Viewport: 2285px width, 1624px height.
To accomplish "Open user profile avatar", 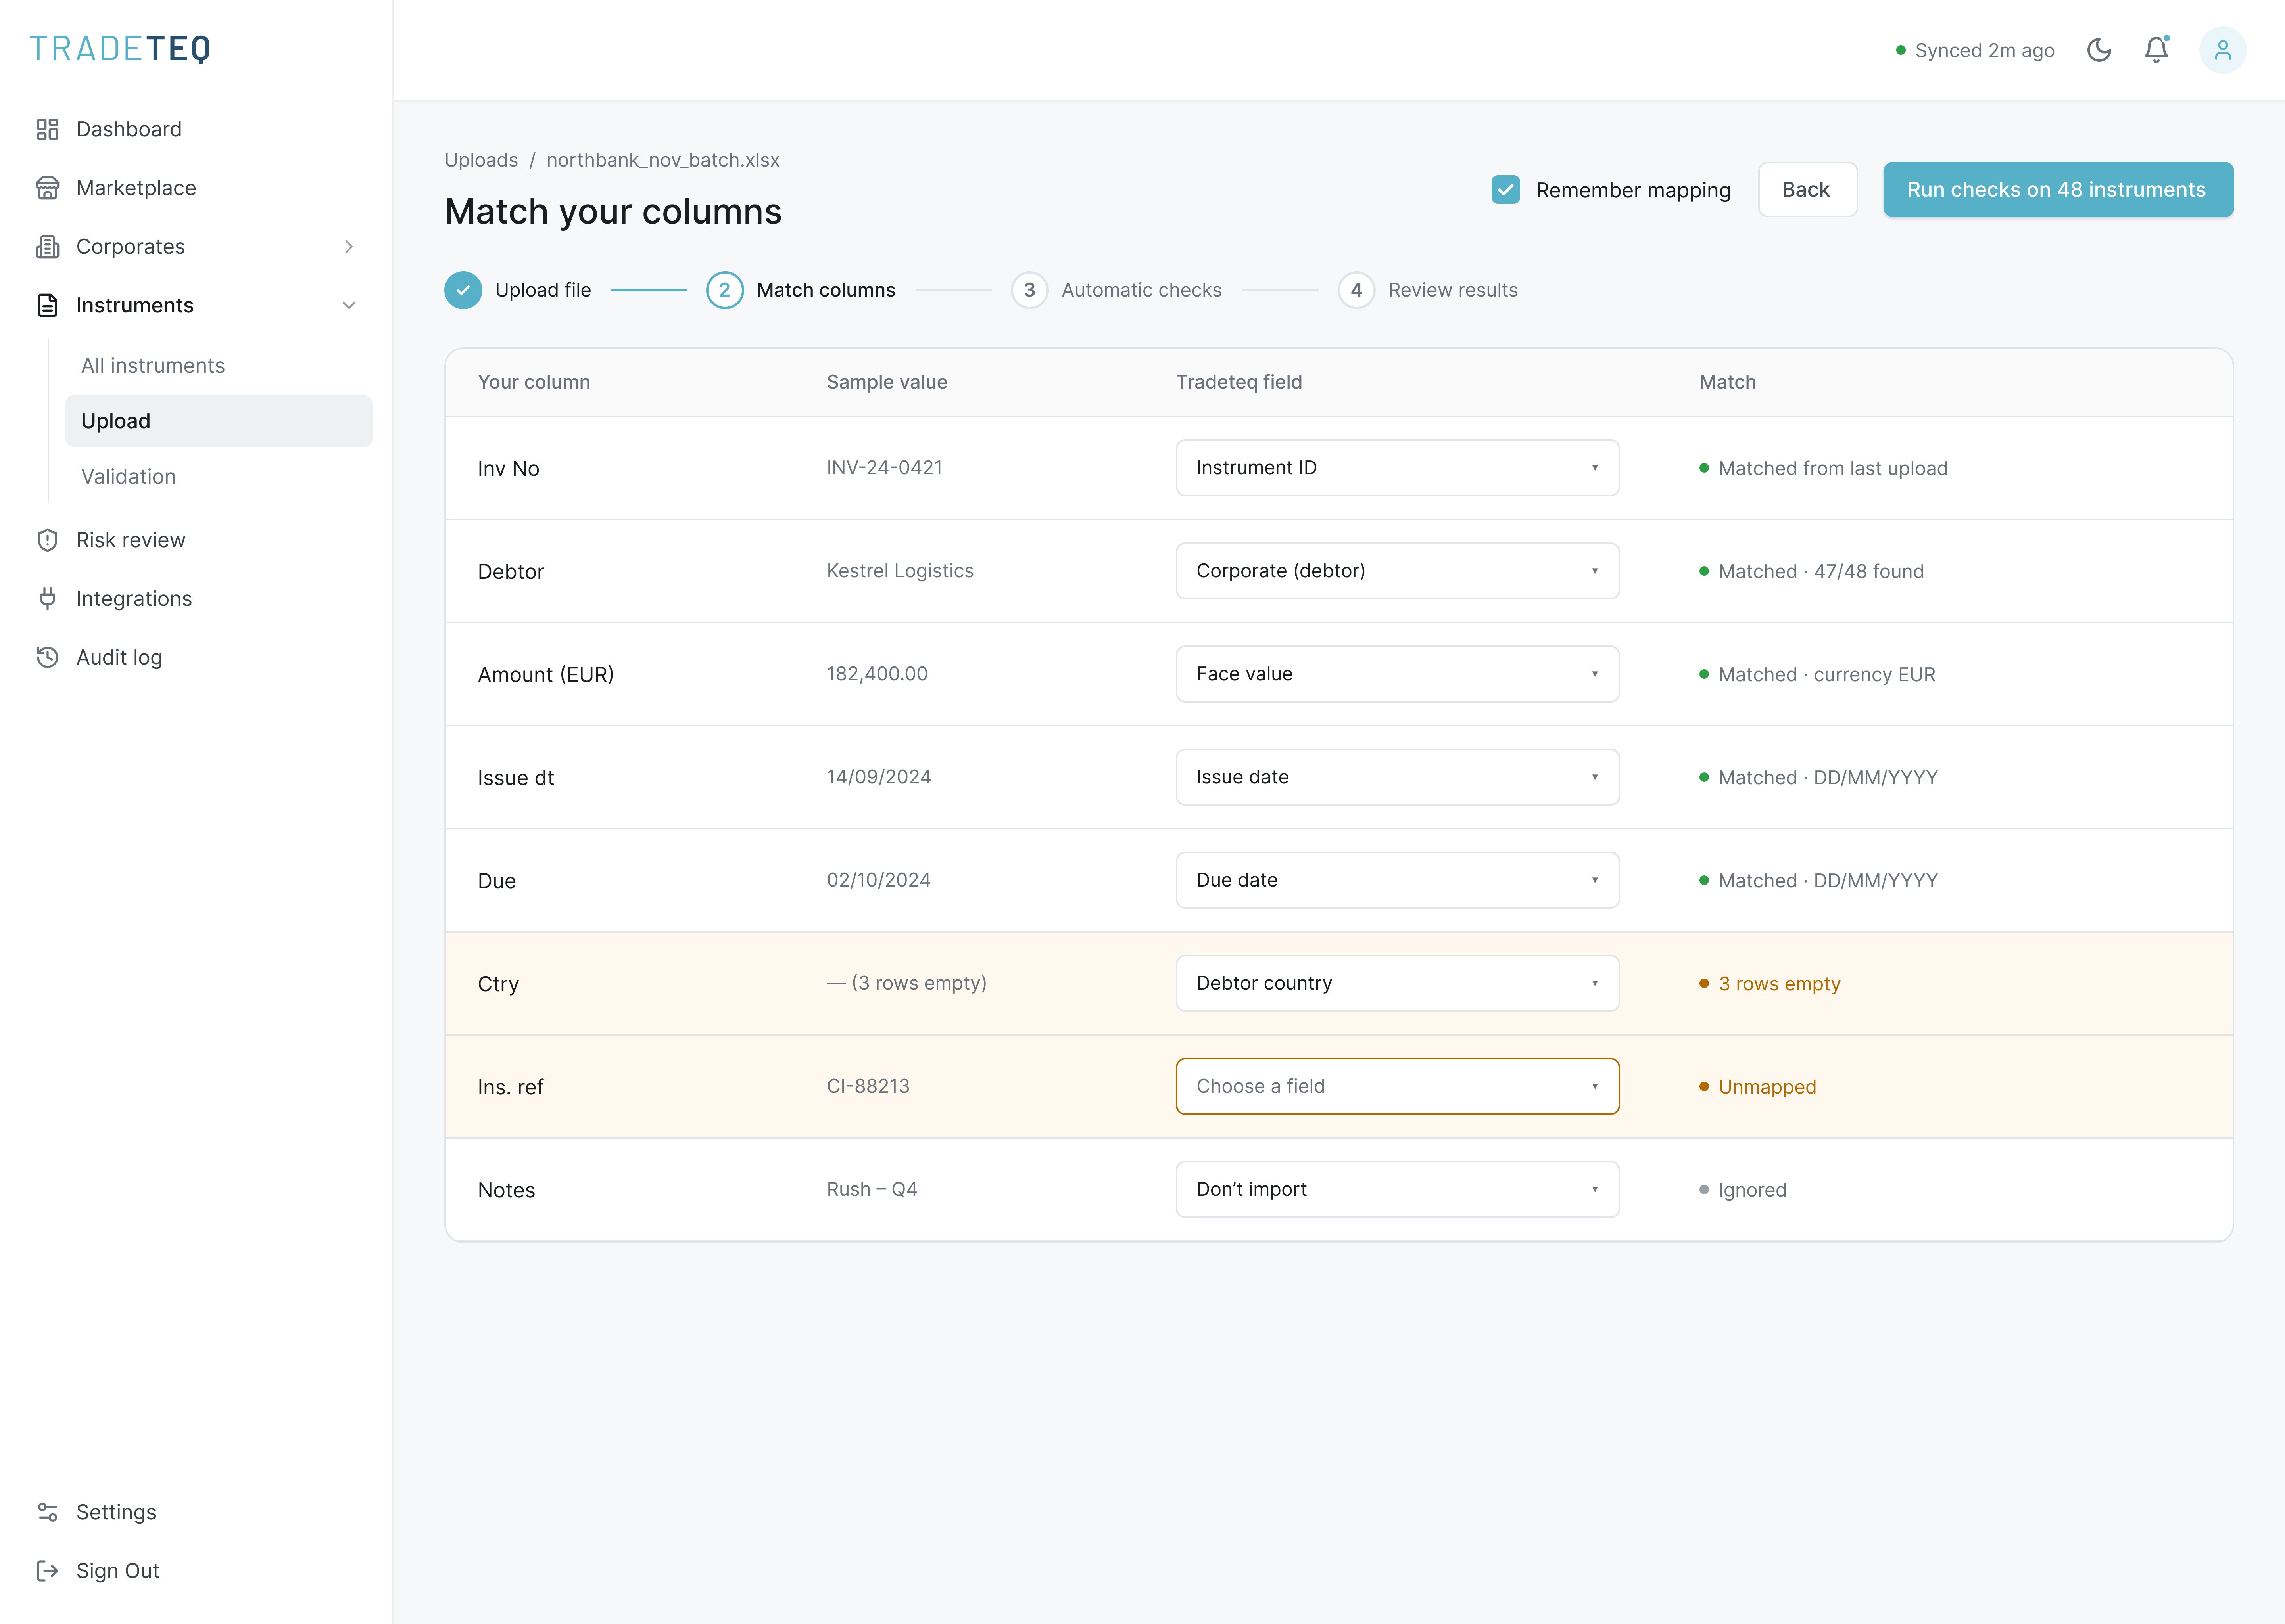I will [2223, 50].
